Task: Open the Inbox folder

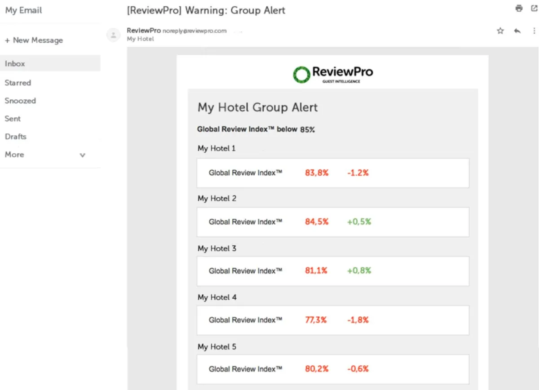Action: pyautogui.click(x=50, y=63)
